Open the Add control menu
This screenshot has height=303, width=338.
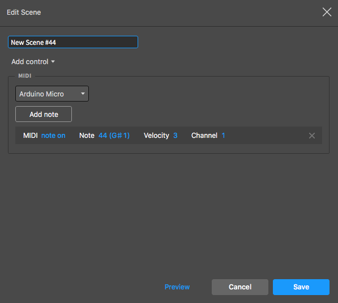(33, 62)
